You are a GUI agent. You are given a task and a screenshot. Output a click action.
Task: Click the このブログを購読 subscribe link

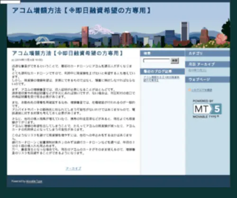coord(202,90)
